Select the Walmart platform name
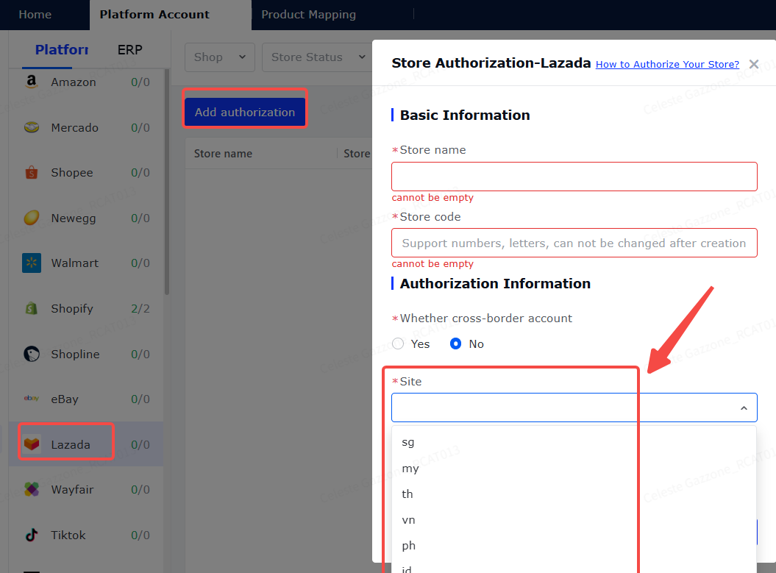The height and width of the screenshot is (573, 776). [75, 263]
